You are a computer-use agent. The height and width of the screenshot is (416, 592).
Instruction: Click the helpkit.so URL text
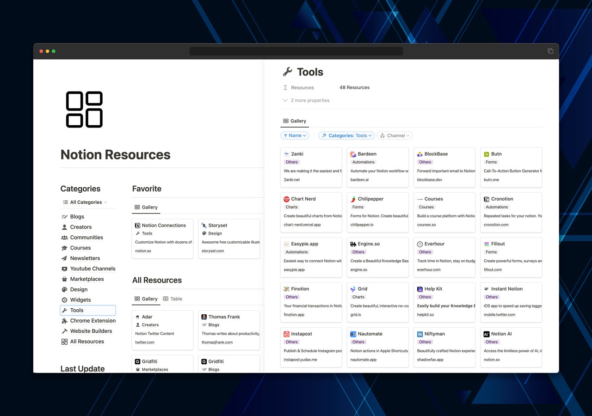pyautogui.click(x=425, y=314)
